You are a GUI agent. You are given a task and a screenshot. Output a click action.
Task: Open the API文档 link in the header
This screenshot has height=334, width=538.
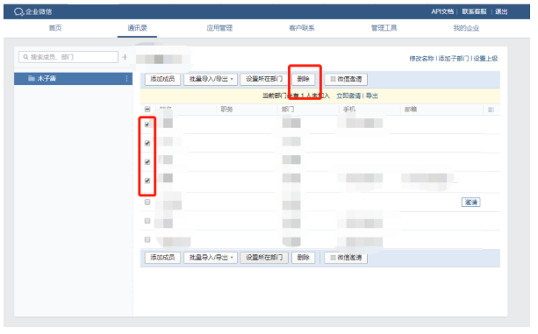coord(442,11)
